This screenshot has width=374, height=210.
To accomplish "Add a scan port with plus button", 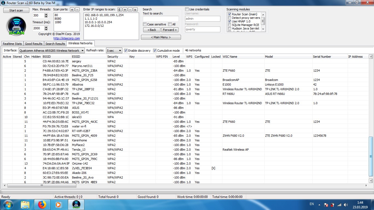I will click(72, 9).
